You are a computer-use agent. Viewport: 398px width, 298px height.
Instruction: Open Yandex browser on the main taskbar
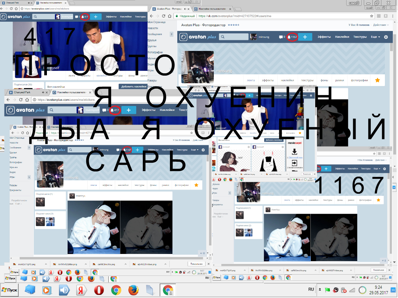click(x=81, y=290)
